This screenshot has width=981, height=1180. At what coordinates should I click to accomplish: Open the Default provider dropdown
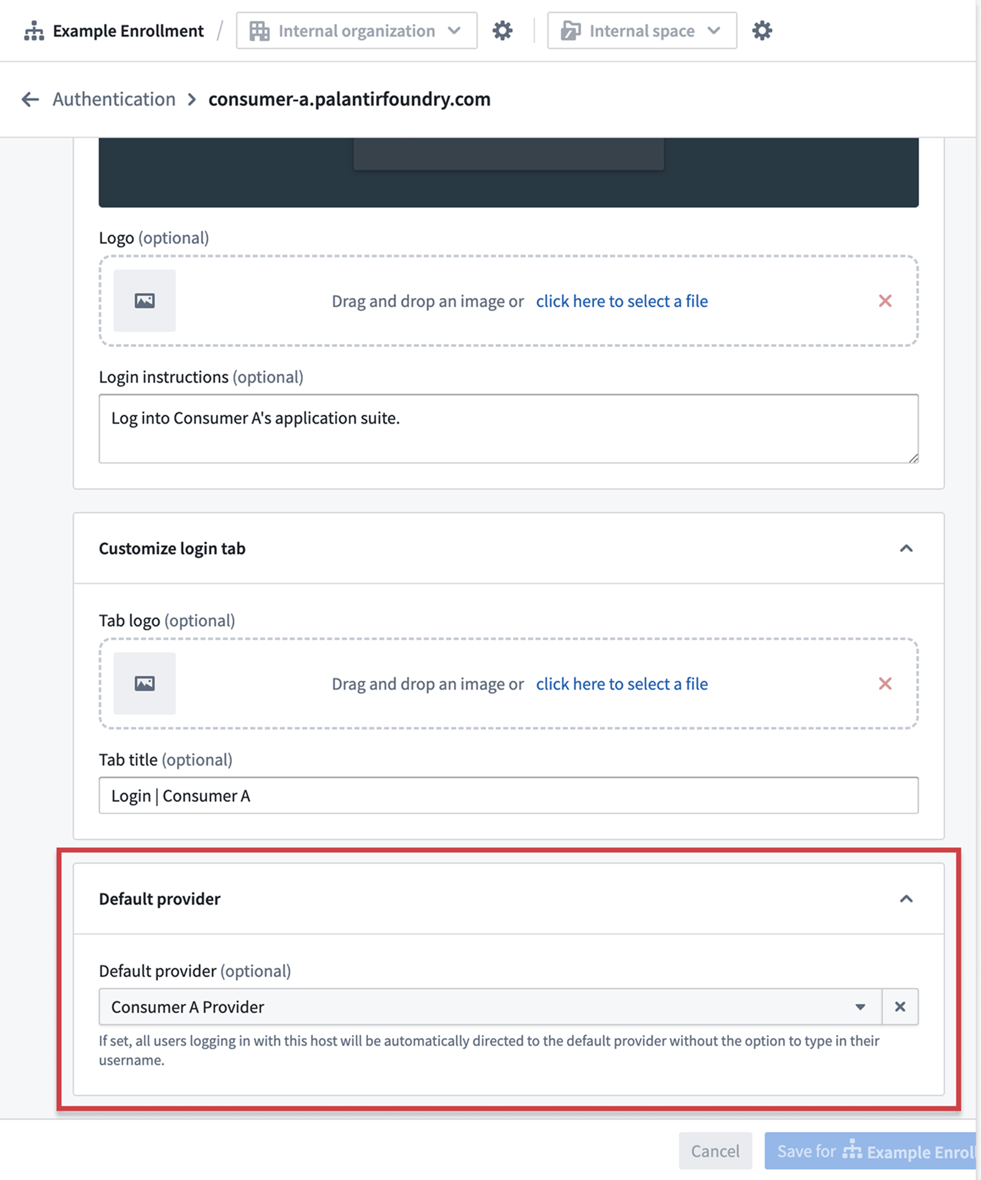pos(860,1006)
